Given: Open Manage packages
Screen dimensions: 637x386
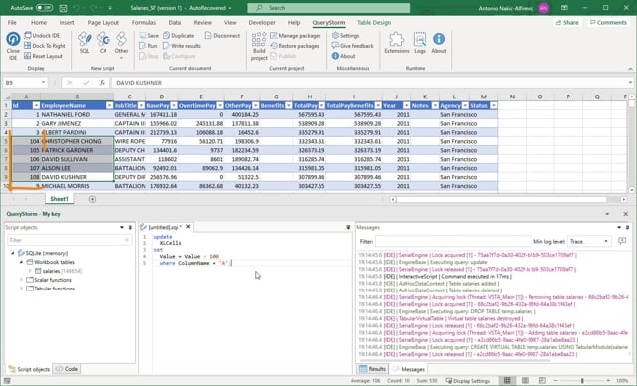Looking at the screenshot, I should click(296, 35).
